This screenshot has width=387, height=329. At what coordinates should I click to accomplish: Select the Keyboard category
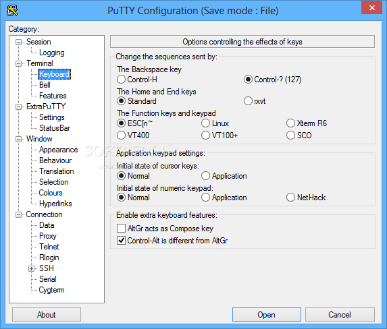pos(54,74)
